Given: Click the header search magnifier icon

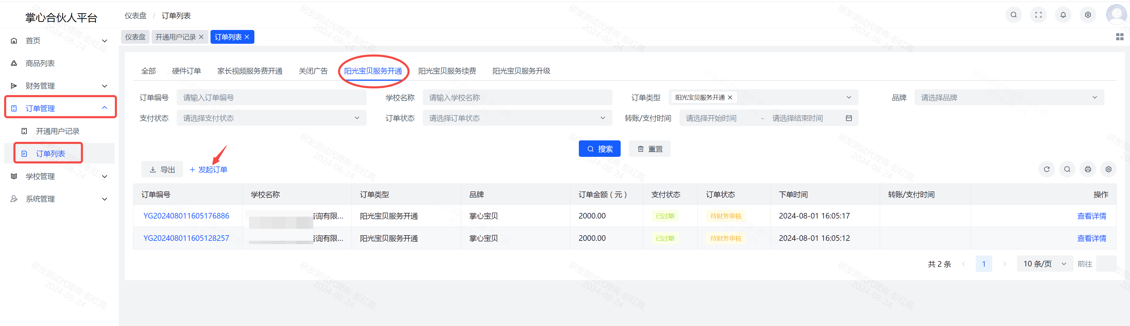Looking at the screenshot, I should click(x=1013, y=15).
